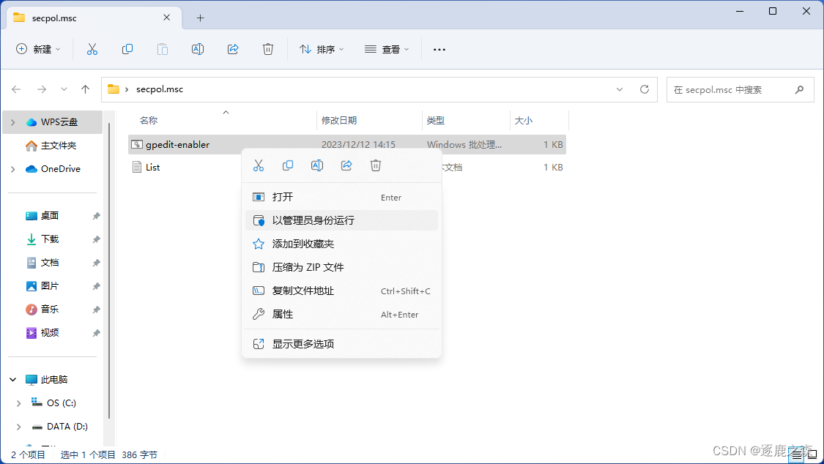The image size is (824, 464).
Task: Refresh the folder view with the refresh icon
Action: (644, 89)
